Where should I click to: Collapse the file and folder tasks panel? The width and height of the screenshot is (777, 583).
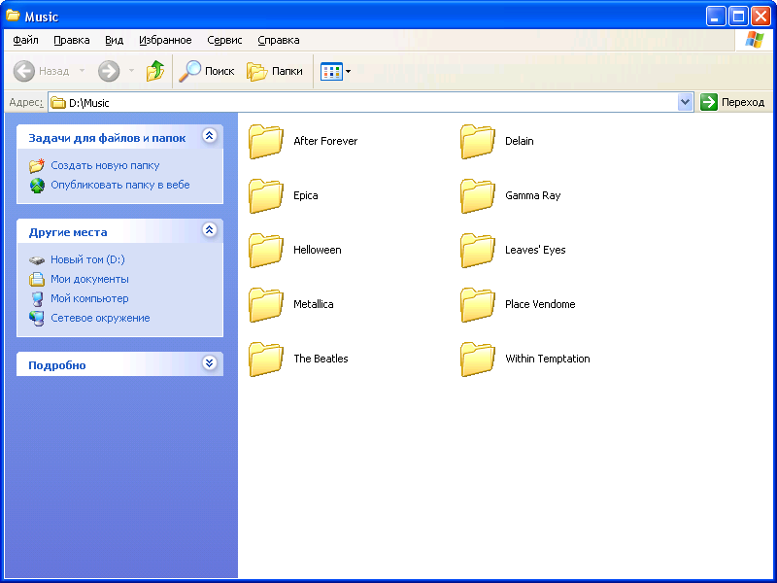point(209,137)
